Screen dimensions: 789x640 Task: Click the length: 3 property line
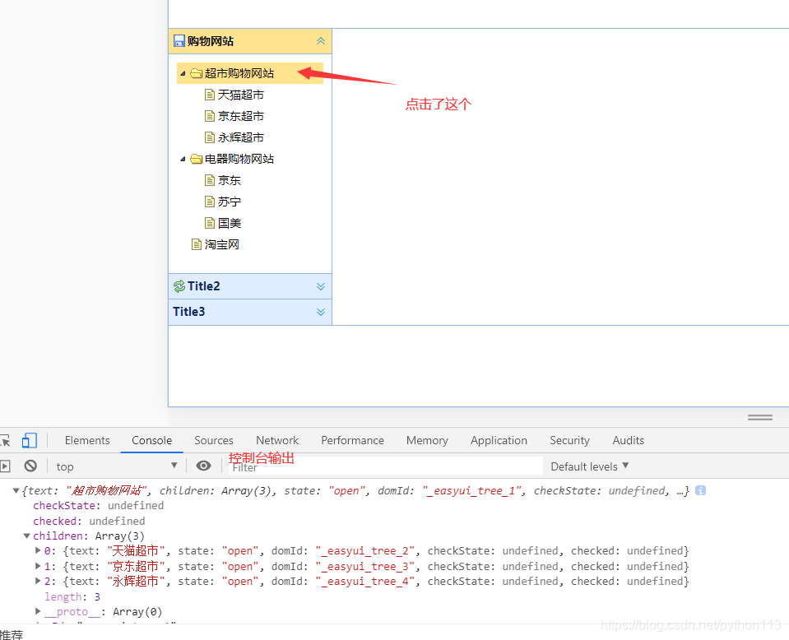[72, 596]
